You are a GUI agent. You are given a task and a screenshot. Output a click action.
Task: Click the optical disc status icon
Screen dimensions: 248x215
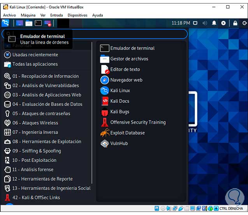pos(163,208)
